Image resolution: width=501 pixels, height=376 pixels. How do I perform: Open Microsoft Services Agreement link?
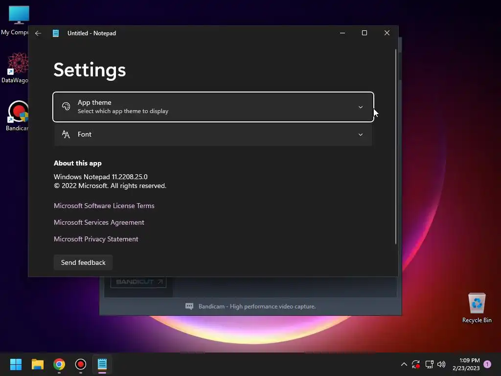[99, 222]
